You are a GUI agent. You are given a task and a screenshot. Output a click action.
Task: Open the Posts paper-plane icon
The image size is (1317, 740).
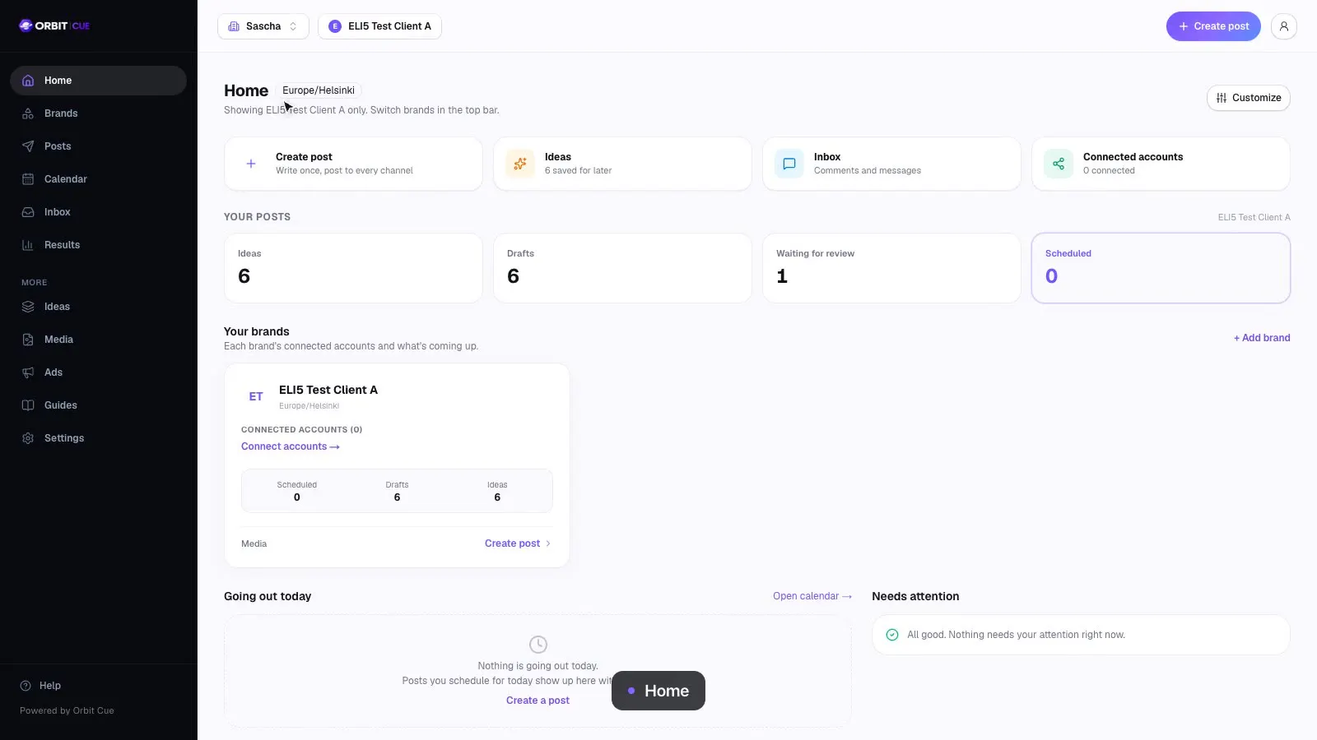(28, 146)
